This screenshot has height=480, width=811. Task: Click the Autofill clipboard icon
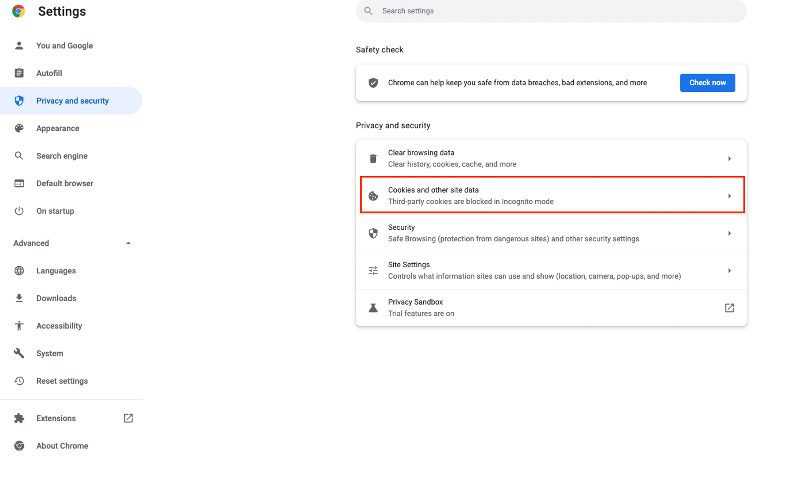[x=19, y=73]
